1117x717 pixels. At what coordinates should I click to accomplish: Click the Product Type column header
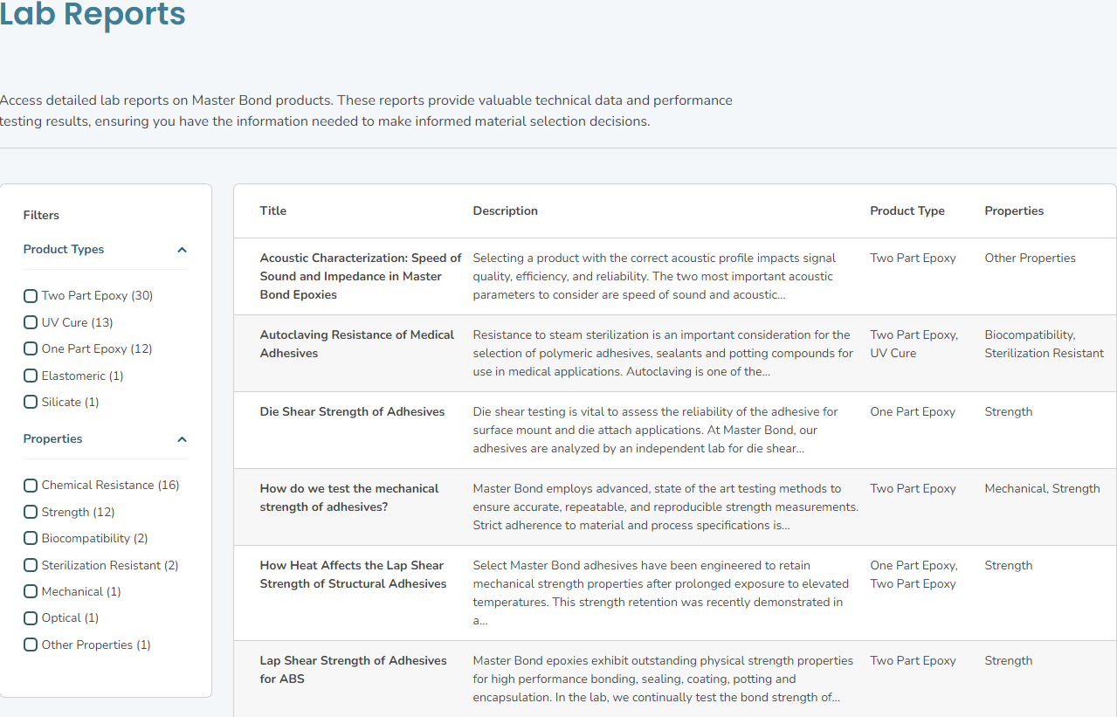(x=907, y=210)
